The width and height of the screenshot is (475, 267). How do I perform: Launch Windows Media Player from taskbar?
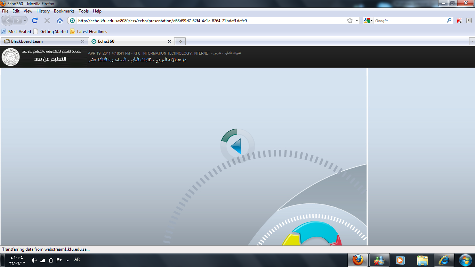tap(401, 260)
